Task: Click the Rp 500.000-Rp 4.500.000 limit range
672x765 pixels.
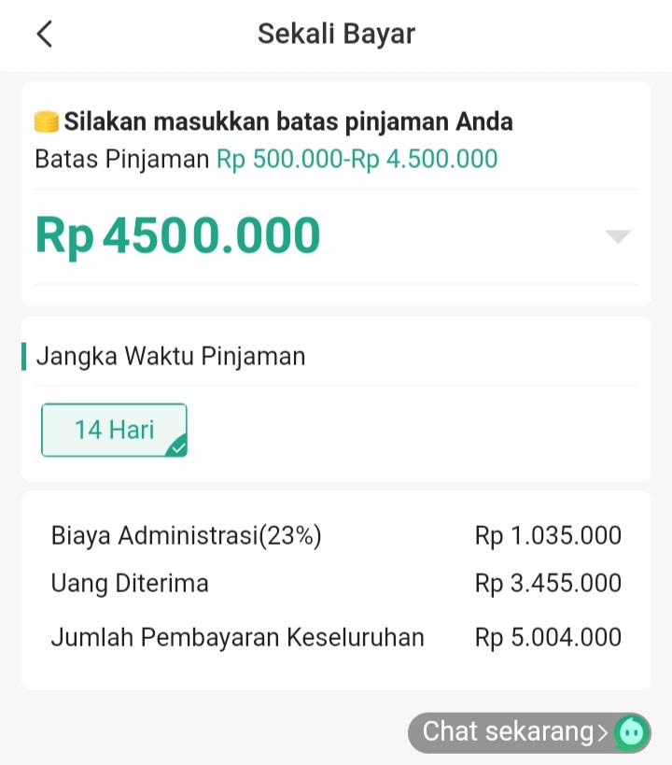Action: pos(357,159)
